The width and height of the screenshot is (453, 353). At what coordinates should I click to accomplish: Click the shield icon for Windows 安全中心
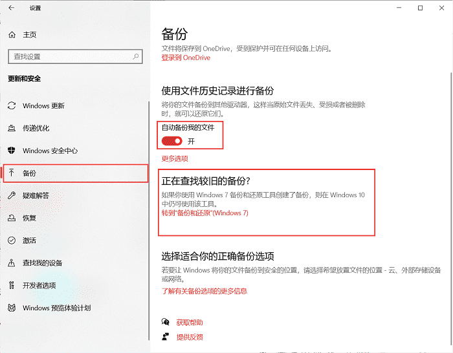(x=12, y=151)
